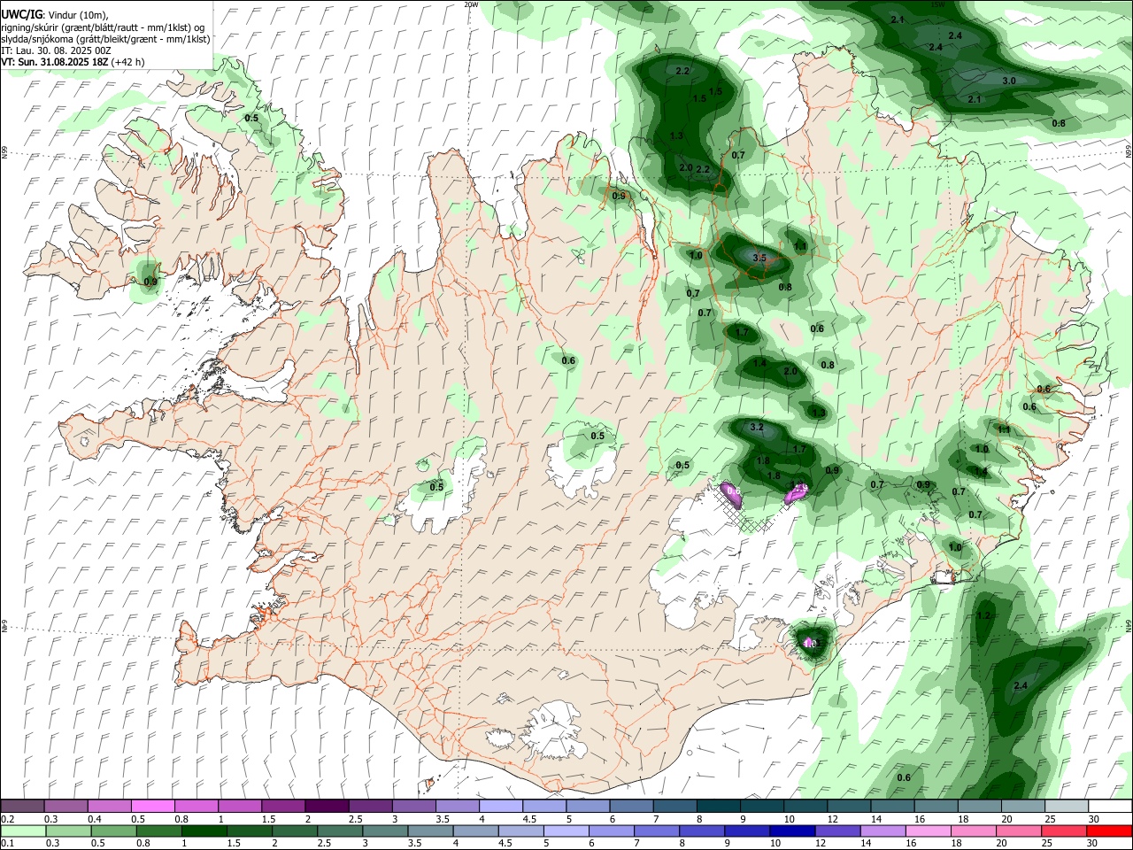Click the 15W longitude label at the top
The width and height of the screenshot is (1133, 850).
pyautogui.click(x=938, y=4)
